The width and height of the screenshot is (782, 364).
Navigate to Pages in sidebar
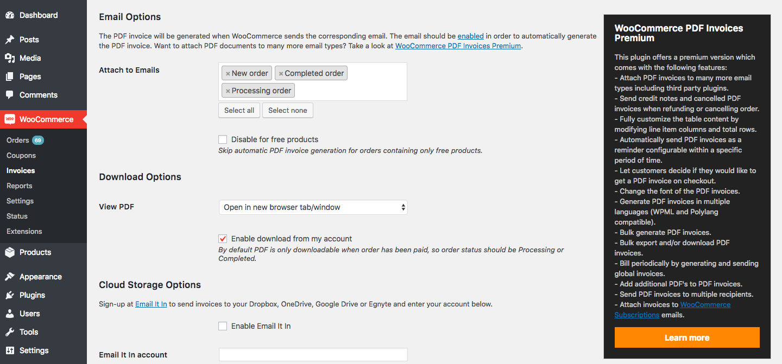point(43,76)
